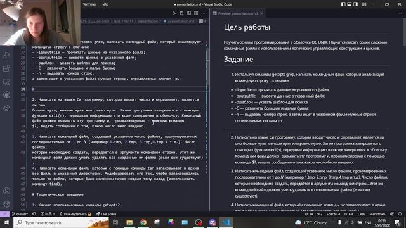This screenshot has height=228, width=406.
Task: Click the master branch indicator in status bar
Action: (x=20, y=214)
